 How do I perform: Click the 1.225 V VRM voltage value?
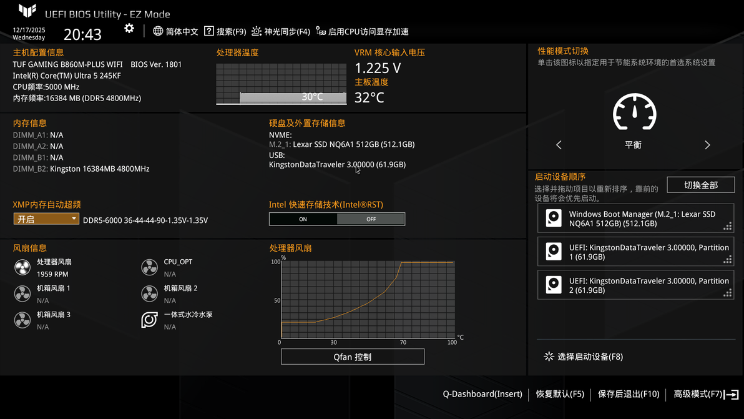tap(378, 68)
